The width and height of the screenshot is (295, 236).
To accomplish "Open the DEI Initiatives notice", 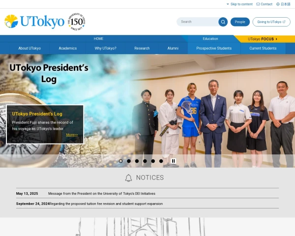I will pos(102,193).
